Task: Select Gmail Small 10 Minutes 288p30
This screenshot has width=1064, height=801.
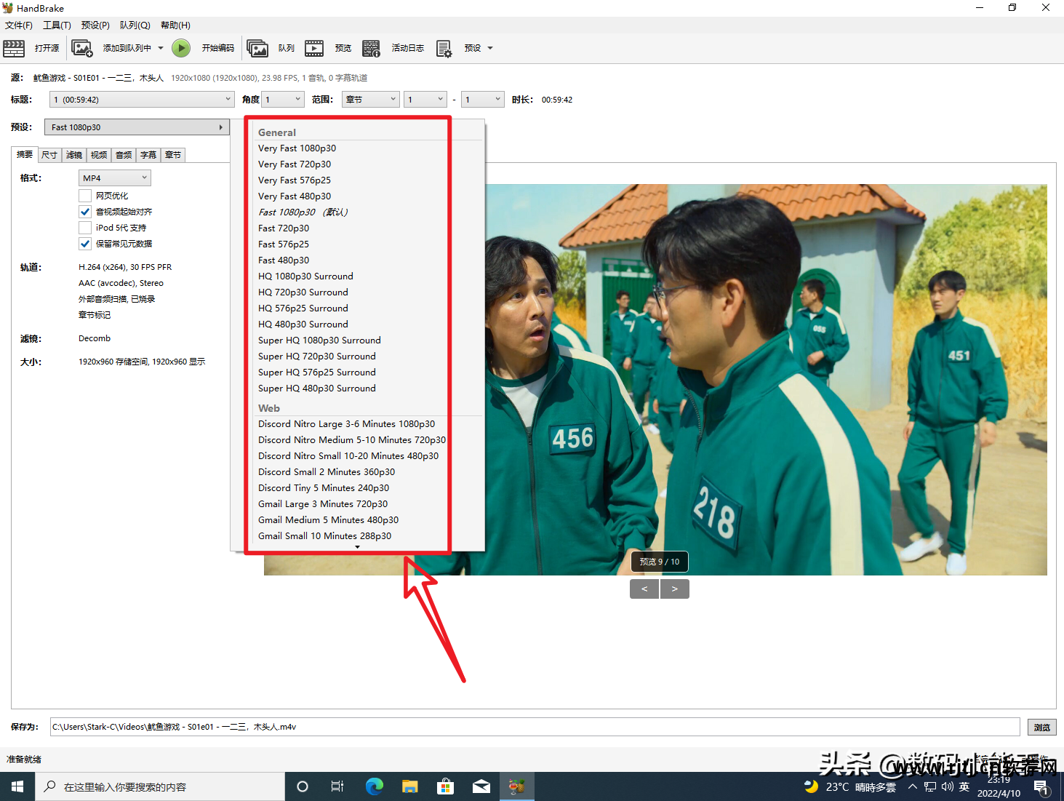Action: [x=325, y=536]
